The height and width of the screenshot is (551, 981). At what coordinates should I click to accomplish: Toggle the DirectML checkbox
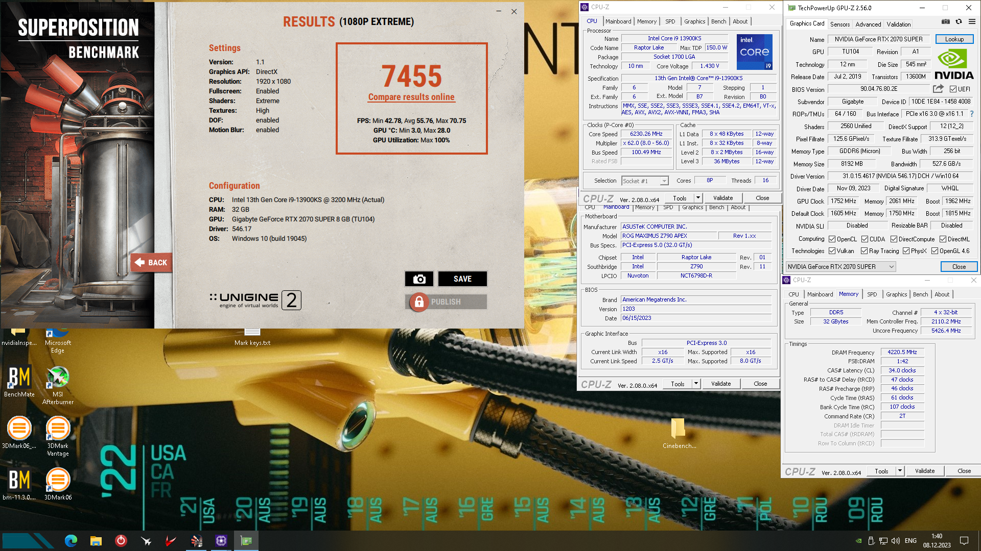click(943, 239)
